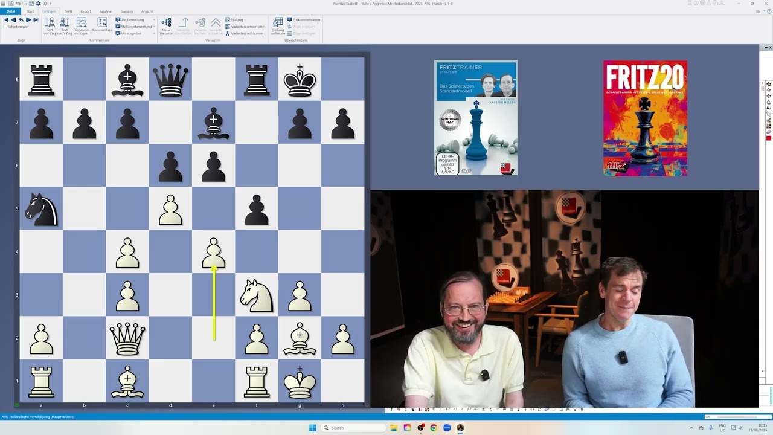
Task: Click the Windows Start button
Action: [x=312, y=428]
